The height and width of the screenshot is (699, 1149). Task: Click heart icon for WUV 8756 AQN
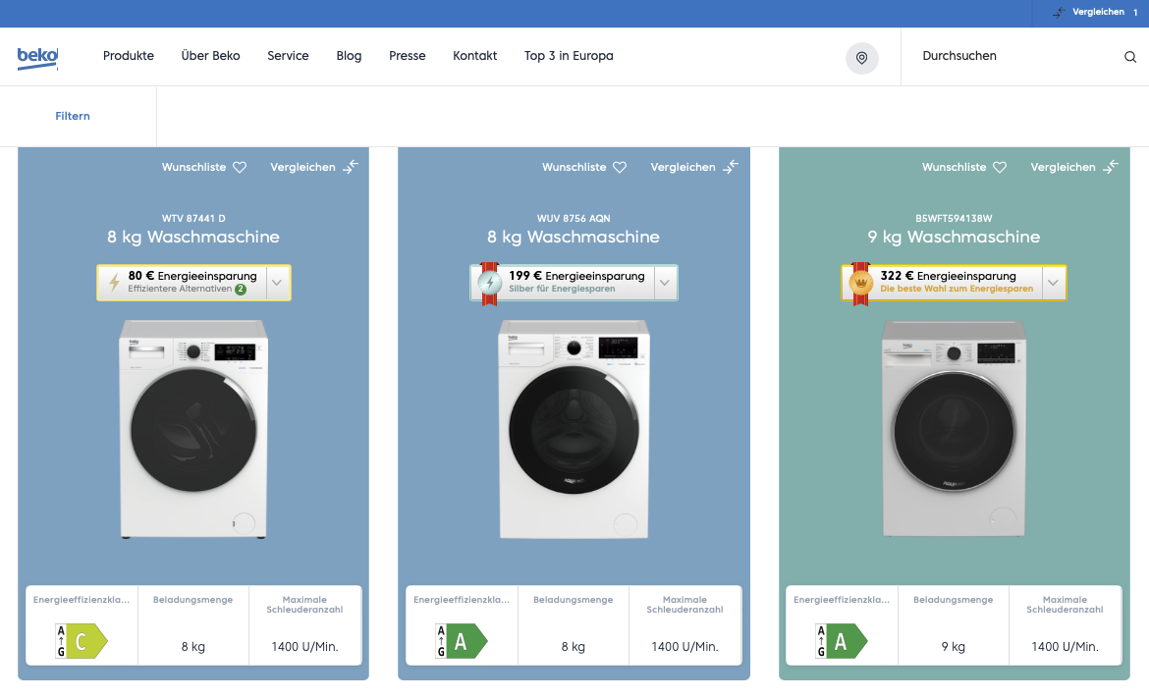[x=620, y=167]
